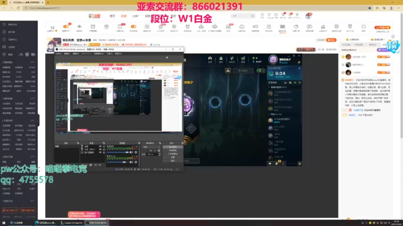Click the list view icon in League friends panel

[x=295, y=82]
